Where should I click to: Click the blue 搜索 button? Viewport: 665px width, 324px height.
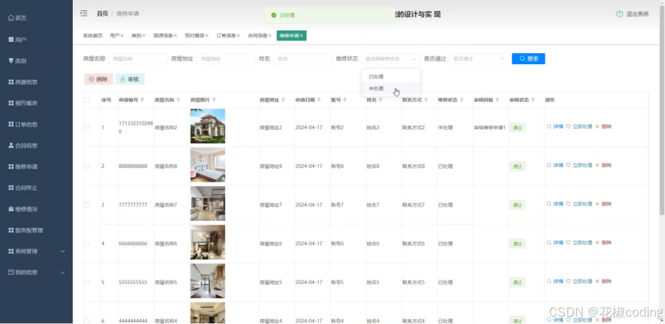click(529, 59)
